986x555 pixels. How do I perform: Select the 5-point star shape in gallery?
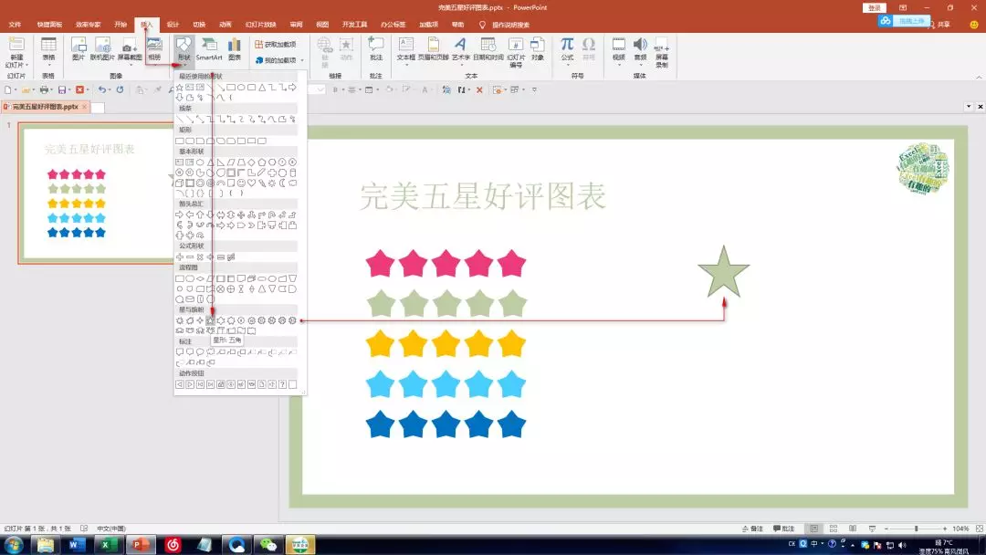(x=211, y=320)
